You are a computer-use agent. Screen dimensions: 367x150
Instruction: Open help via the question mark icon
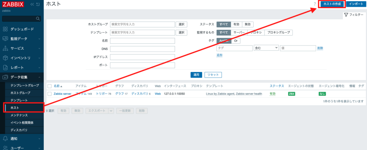pyautogui.click(x=315, y=4)
